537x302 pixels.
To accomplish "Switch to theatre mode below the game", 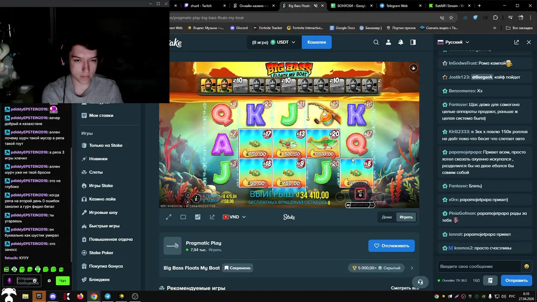I will (x=183, y=217).
